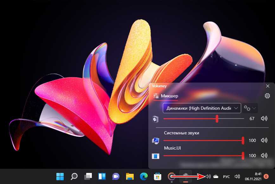
Task: Click the speakers master volume slider
Action: click(x=203, y=119)
